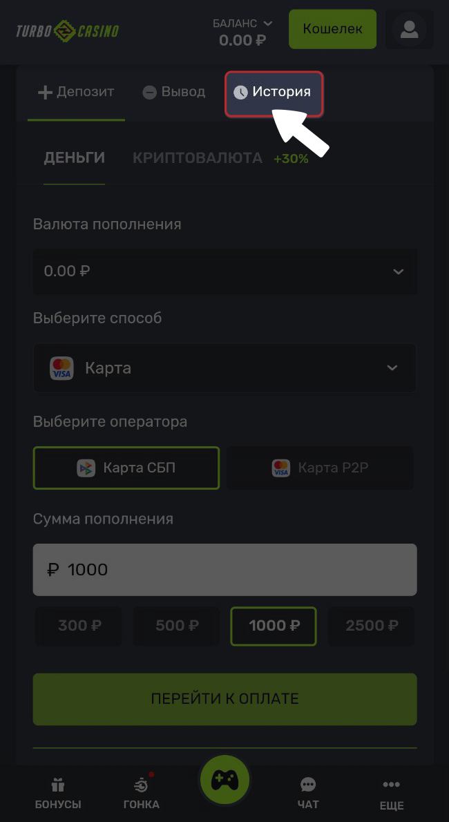Open the Чат speech bubble icon
Screen dimensions: 449x822
pyautogui.click(x=308, y=785)
